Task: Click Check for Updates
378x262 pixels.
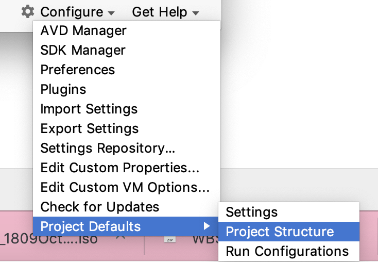Action: click(x=100, y=207)
